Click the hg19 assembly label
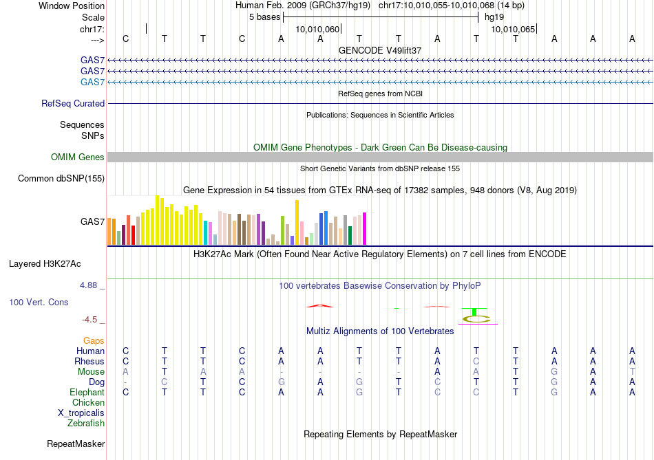 [494, 17]
